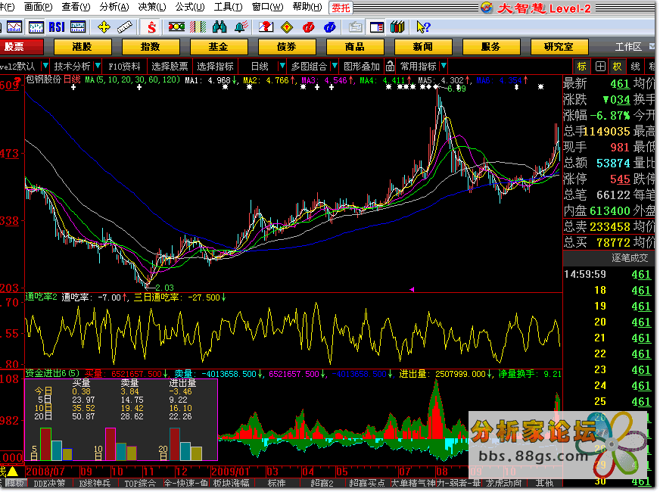
Task: Select the 新闻 category button
Action: pos(423,47)
